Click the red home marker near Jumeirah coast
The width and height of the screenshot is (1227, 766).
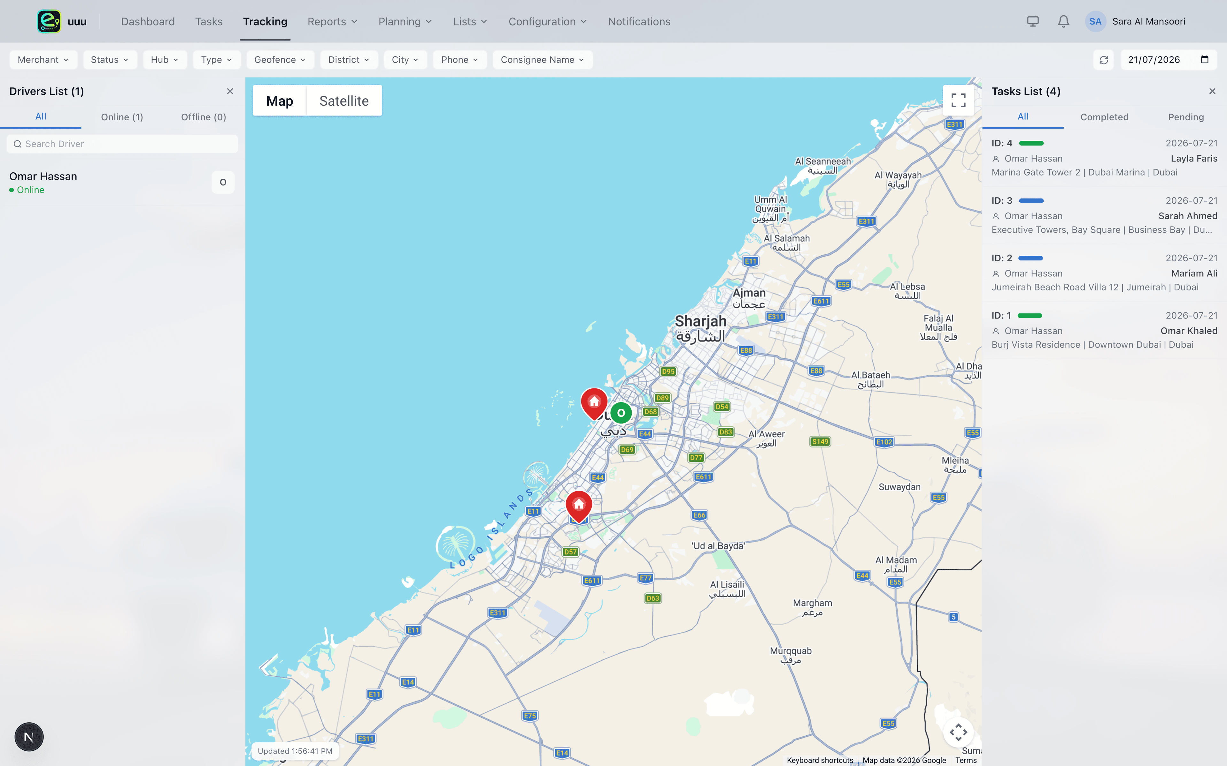tap(594, 404)
